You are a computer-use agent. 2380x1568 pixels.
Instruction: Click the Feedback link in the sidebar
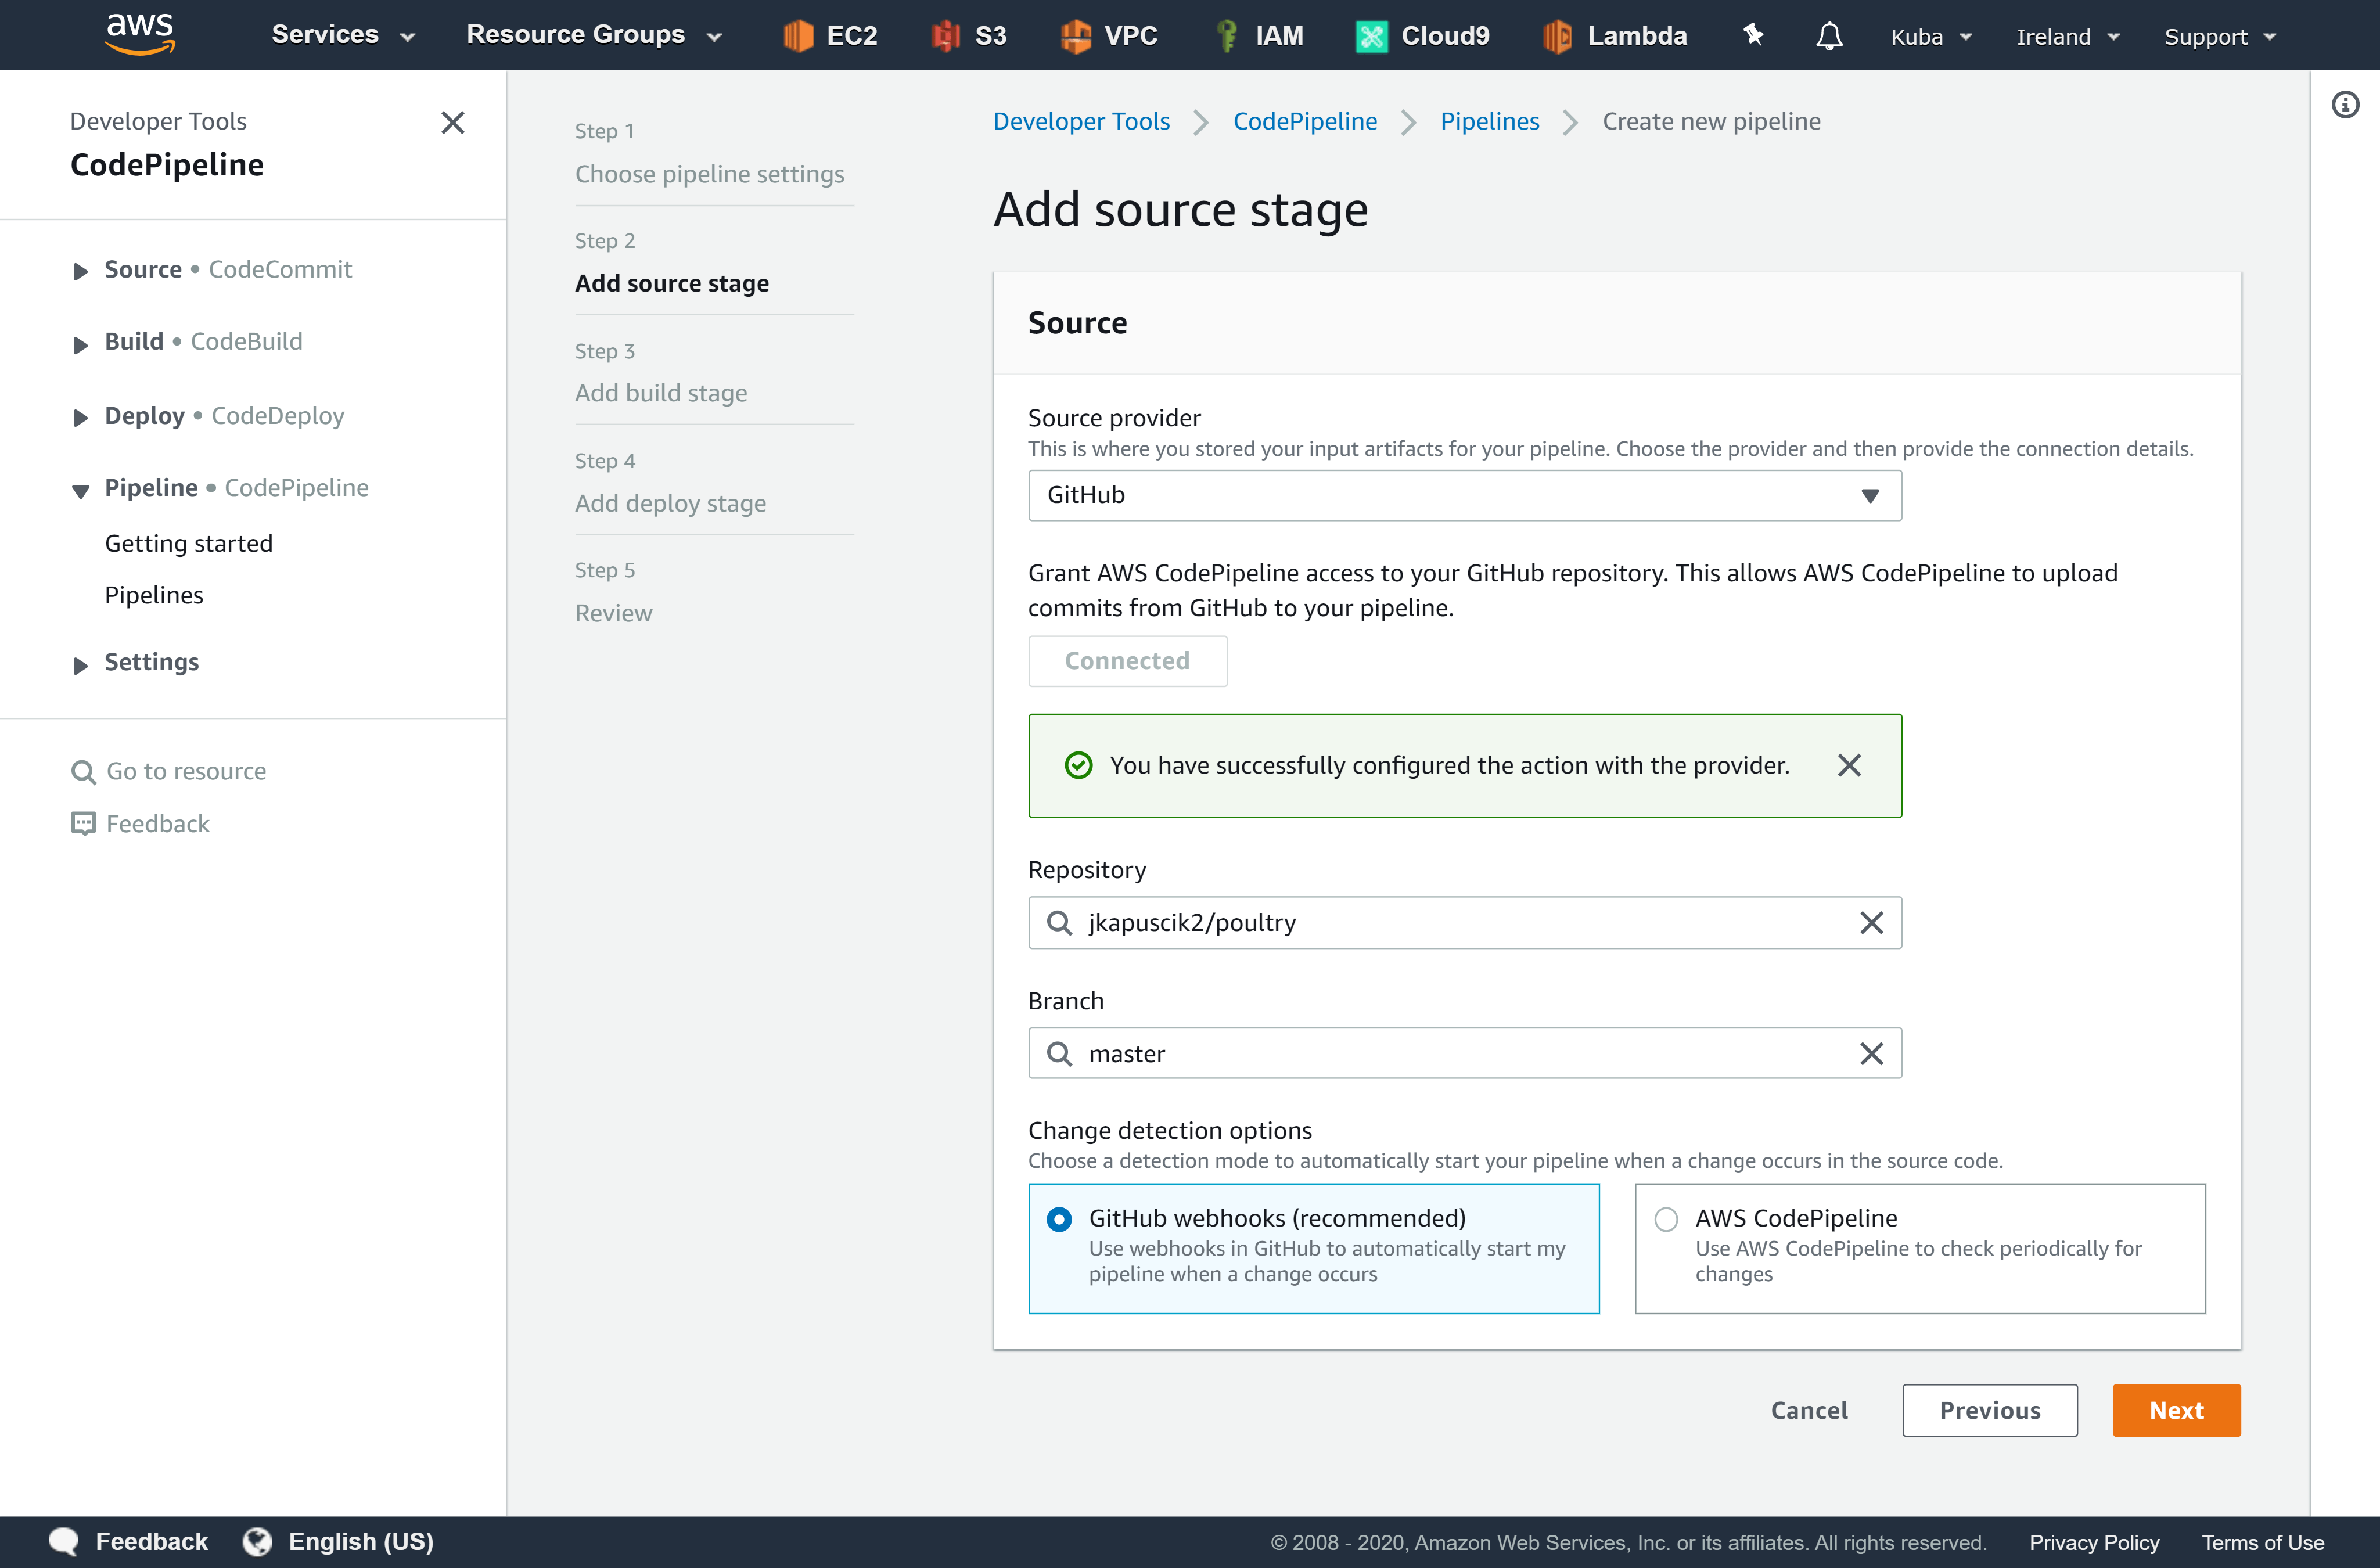[158, 824]
